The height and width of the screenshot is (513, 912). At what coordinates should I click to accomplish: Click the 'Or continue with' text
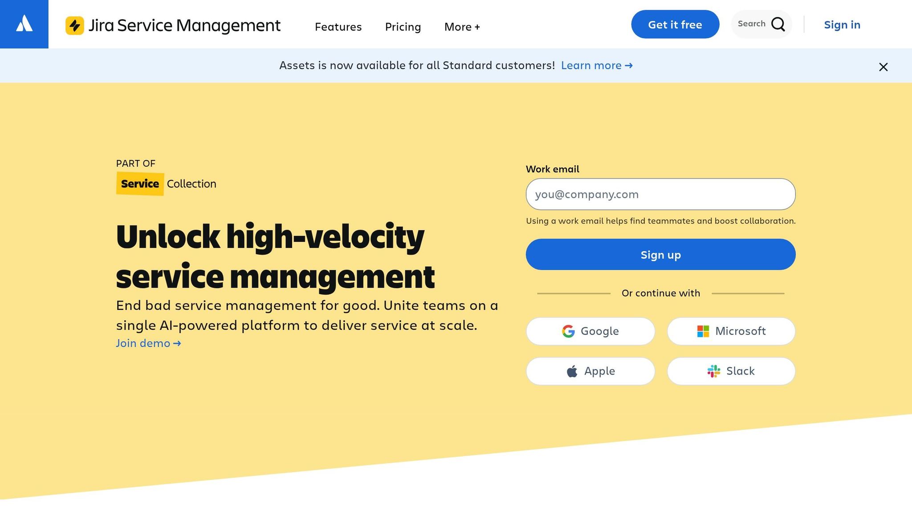coord(660,293)
